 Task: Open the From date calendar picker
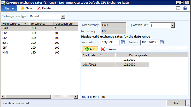(123, 42)
